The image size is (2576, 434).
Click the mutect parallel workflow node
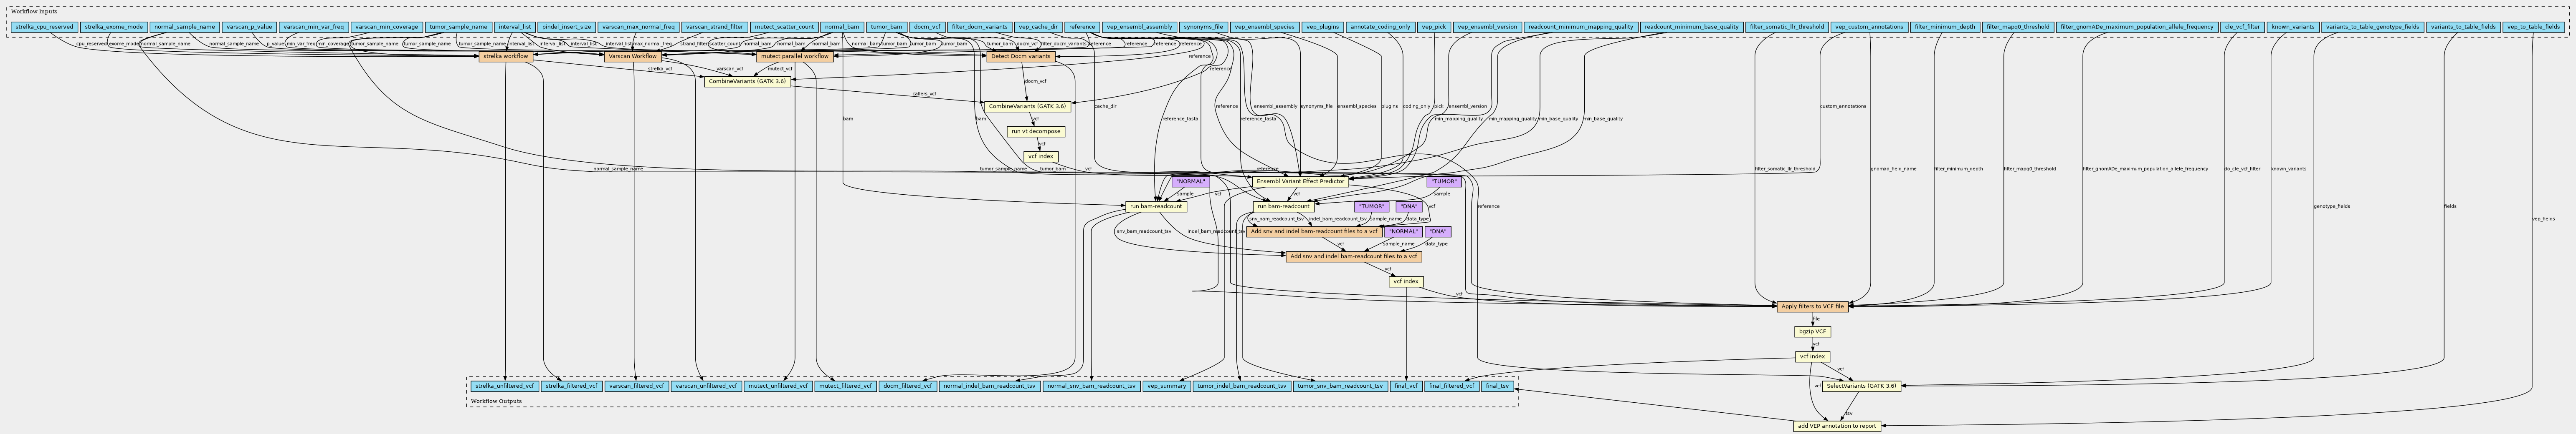pos(794,57)
